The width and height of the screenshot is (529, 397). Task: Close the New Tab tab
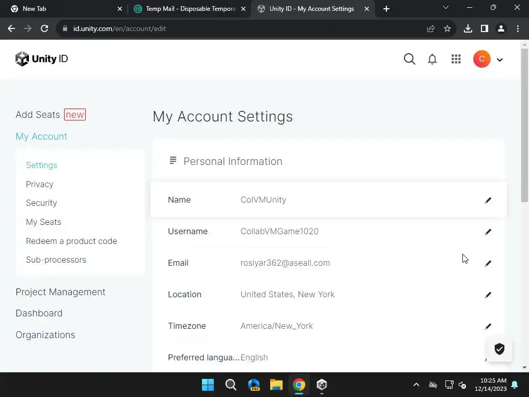click(119, 9)
